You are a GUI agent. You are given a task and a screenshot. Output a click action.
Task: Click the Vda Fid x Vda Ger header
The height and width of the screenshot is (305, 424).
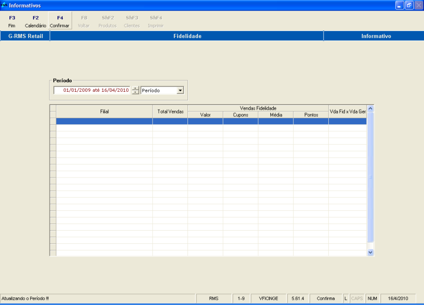pos(348,112)
